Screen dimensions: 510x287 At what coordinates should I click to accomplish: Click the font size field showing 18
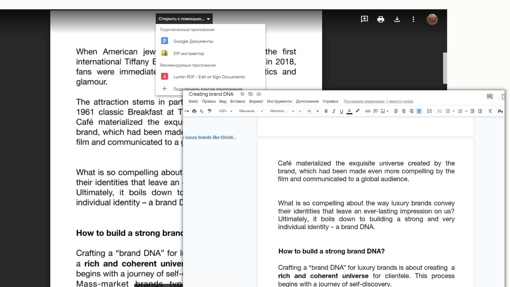309,111
